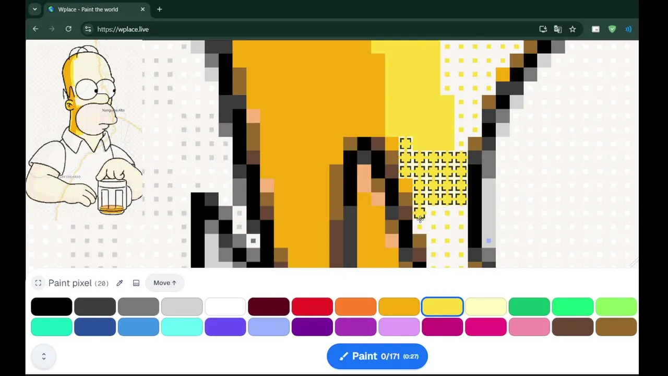Expand the color palette with the arrows button

(44, 356)
